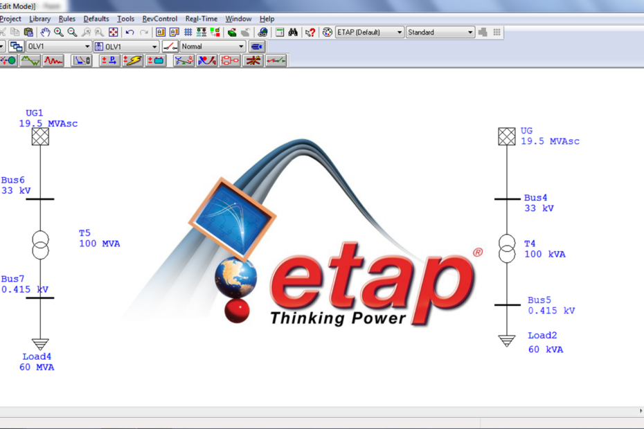Click the Zoom In magnifier icon
The height and width of the screenshot is (429, 644).
[x=59, y=32]
